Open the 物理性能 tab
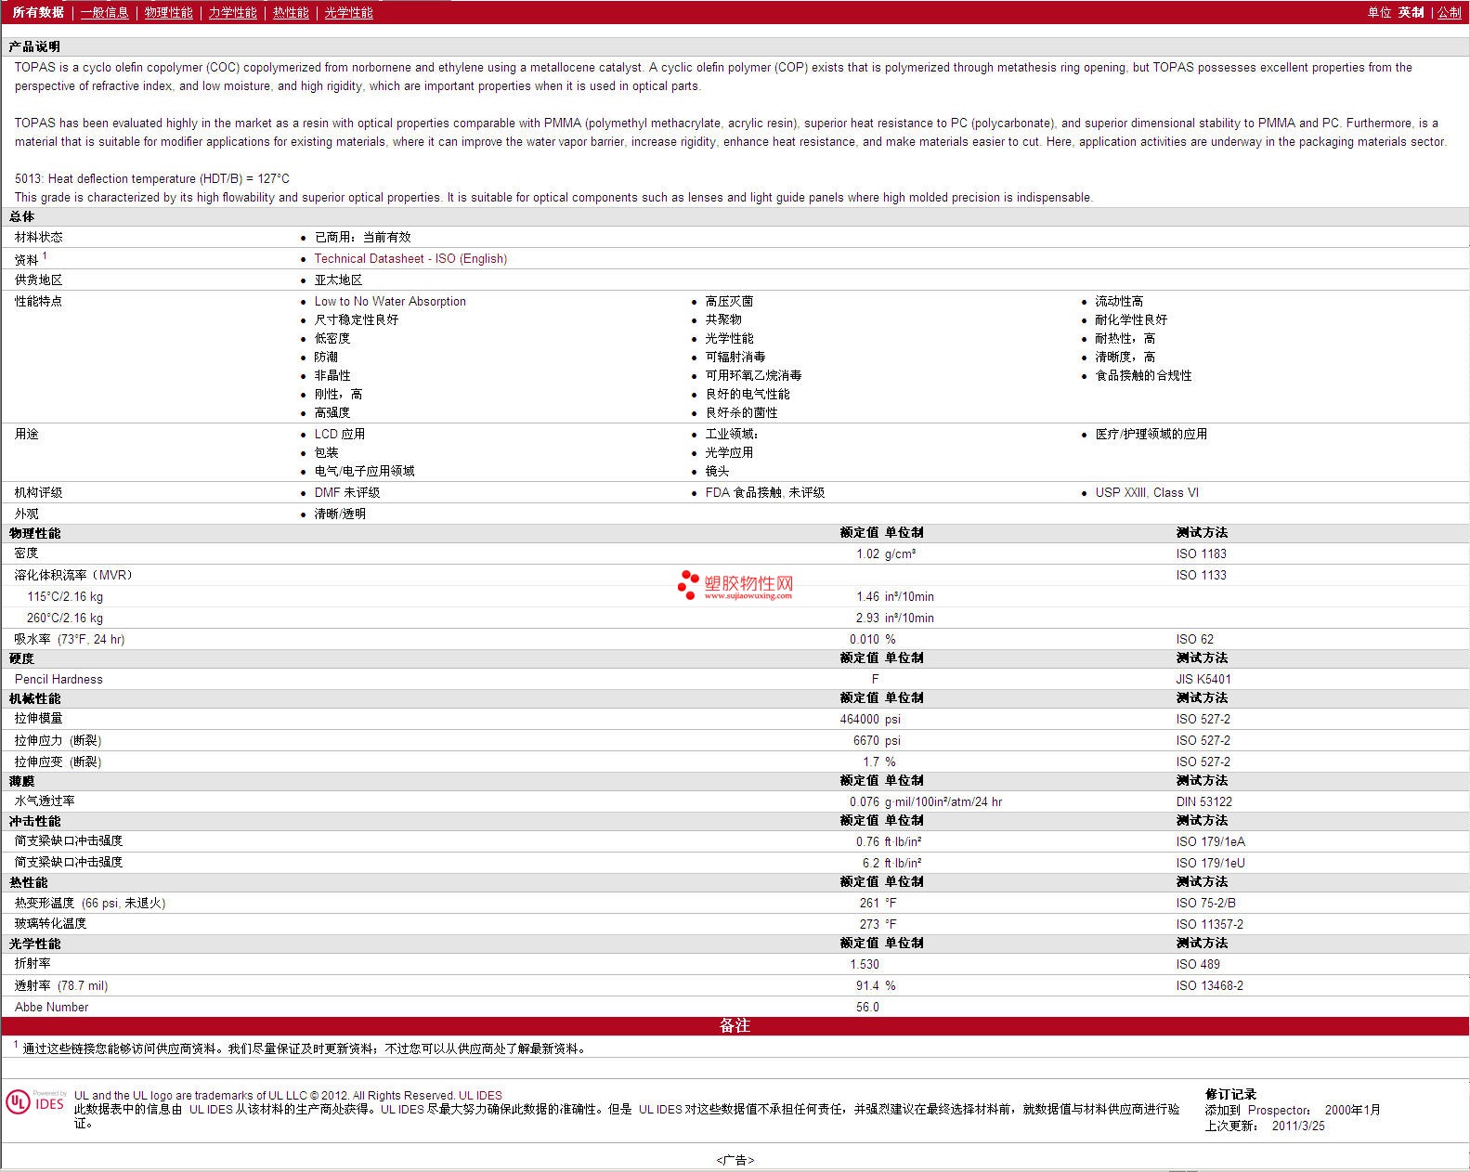Image resolution: width=1470 pixels, height=1172 pixels. [168, 12]
